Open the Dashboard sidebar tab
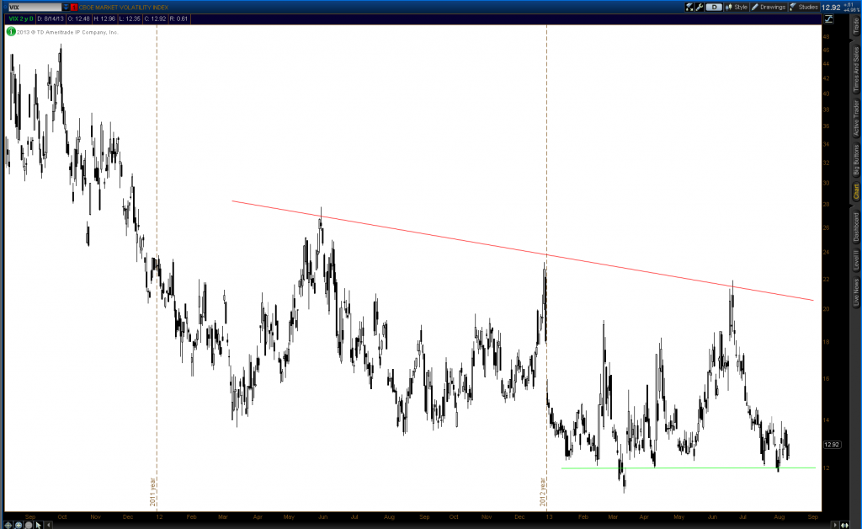This screenshot has width=862, height=529. click(x=856, y=227)
